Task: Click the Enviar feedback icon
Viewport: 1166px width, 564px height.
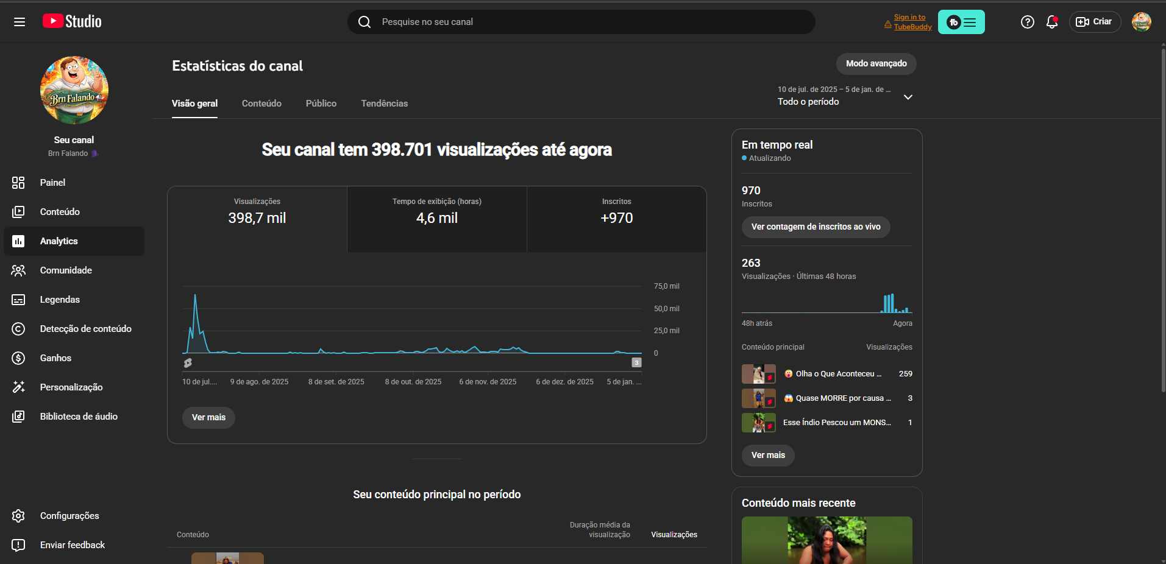Action: (18, 545)
